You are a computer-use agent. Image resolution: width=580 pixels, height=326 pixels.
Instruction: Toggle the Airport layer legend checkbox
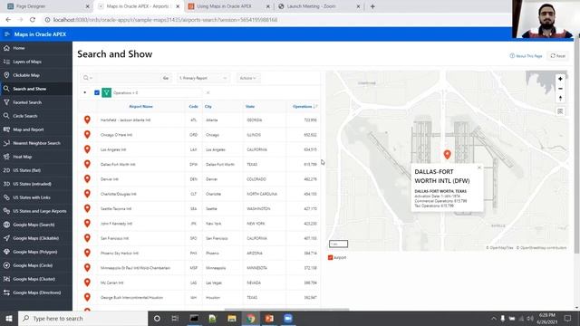pyautogui.click(x=330, y=257)
